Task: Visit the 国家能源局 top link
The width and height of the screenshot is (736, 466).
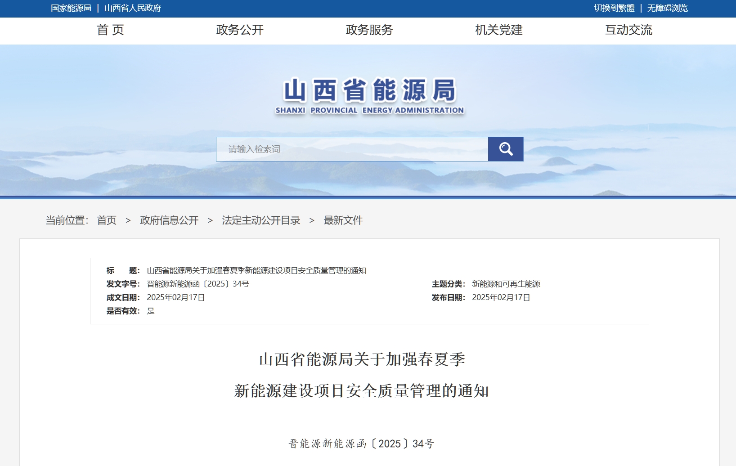Action: tap(71, 8)
